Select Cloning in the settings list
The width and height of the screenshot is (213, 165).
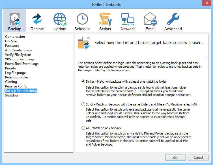coord(11,82)
